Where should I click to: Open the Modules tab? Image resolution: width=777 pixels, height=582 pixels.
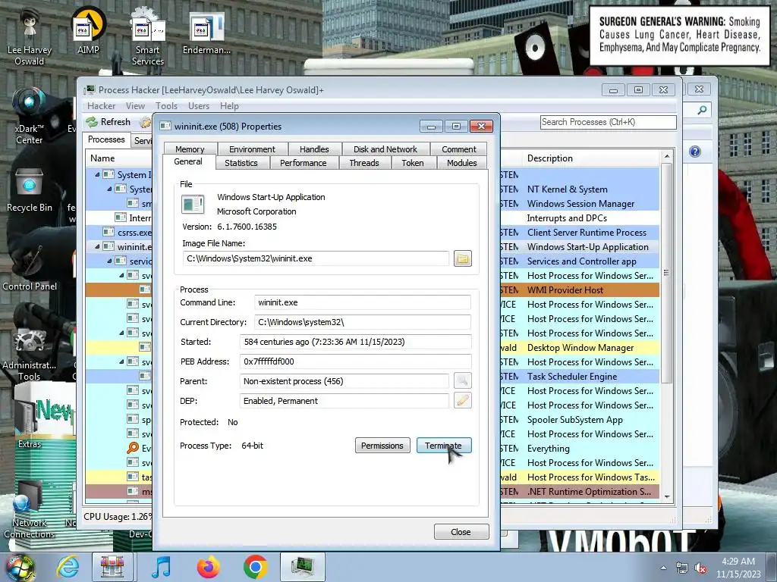coord(462,163)
